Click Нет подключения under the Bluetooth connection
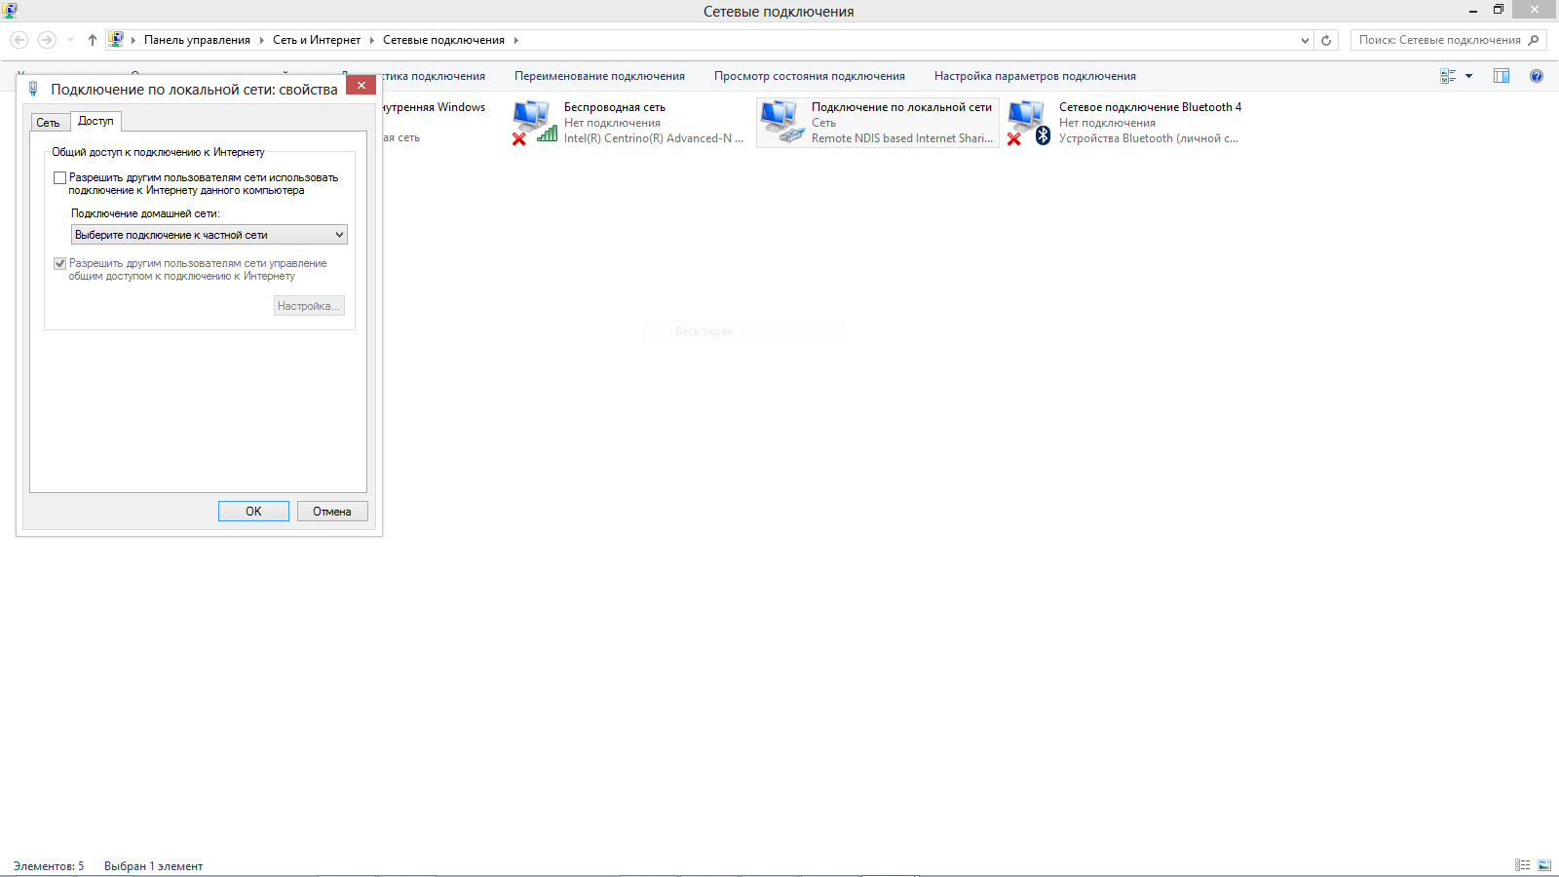This screenshot has width=1559, height=877. (x=1107, y=123)
